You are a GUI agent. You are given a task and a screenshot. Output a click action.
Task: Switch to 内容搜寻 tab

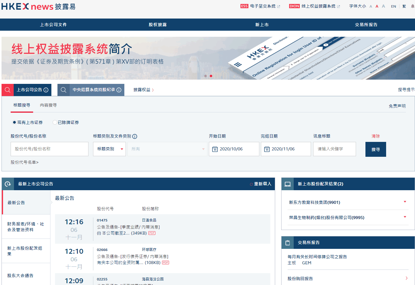48,105
